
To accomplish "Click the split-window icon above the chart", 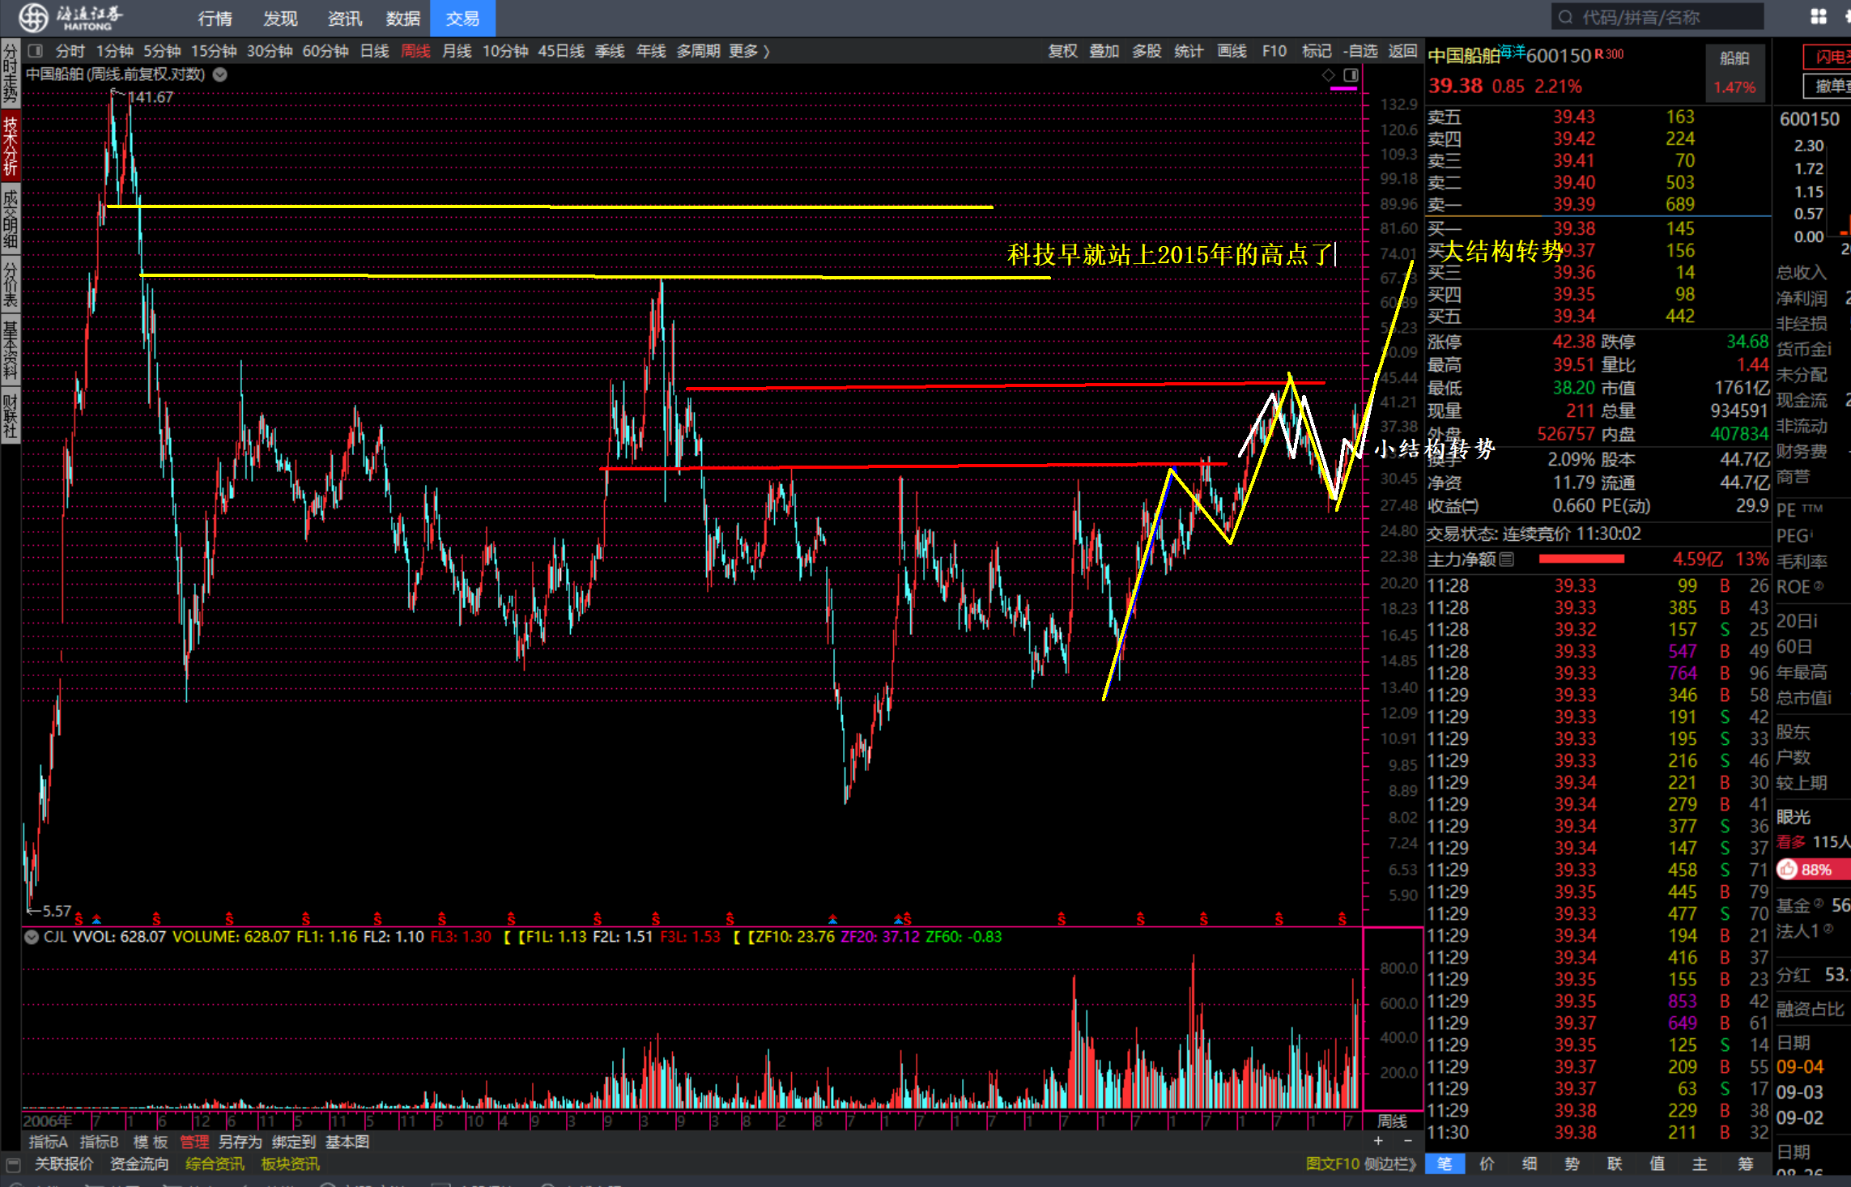I will pos(1351,74).
